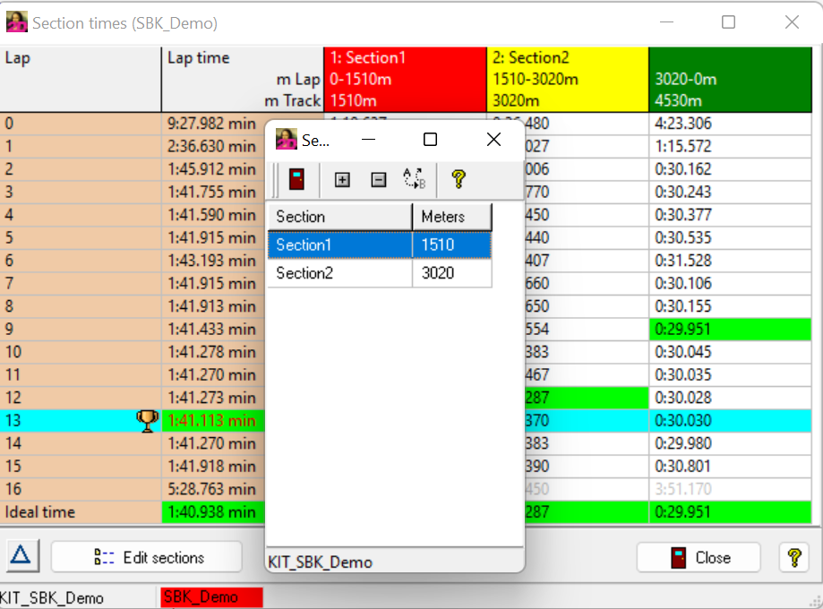Click the dark green third section header
The image size is (823, 609).
coord(730,79)
